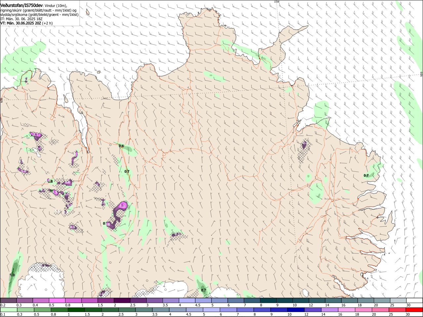Select bottom legend swatch between 1 and 1.5
This screenshot has height=317, width=423.
click(76, 310)
